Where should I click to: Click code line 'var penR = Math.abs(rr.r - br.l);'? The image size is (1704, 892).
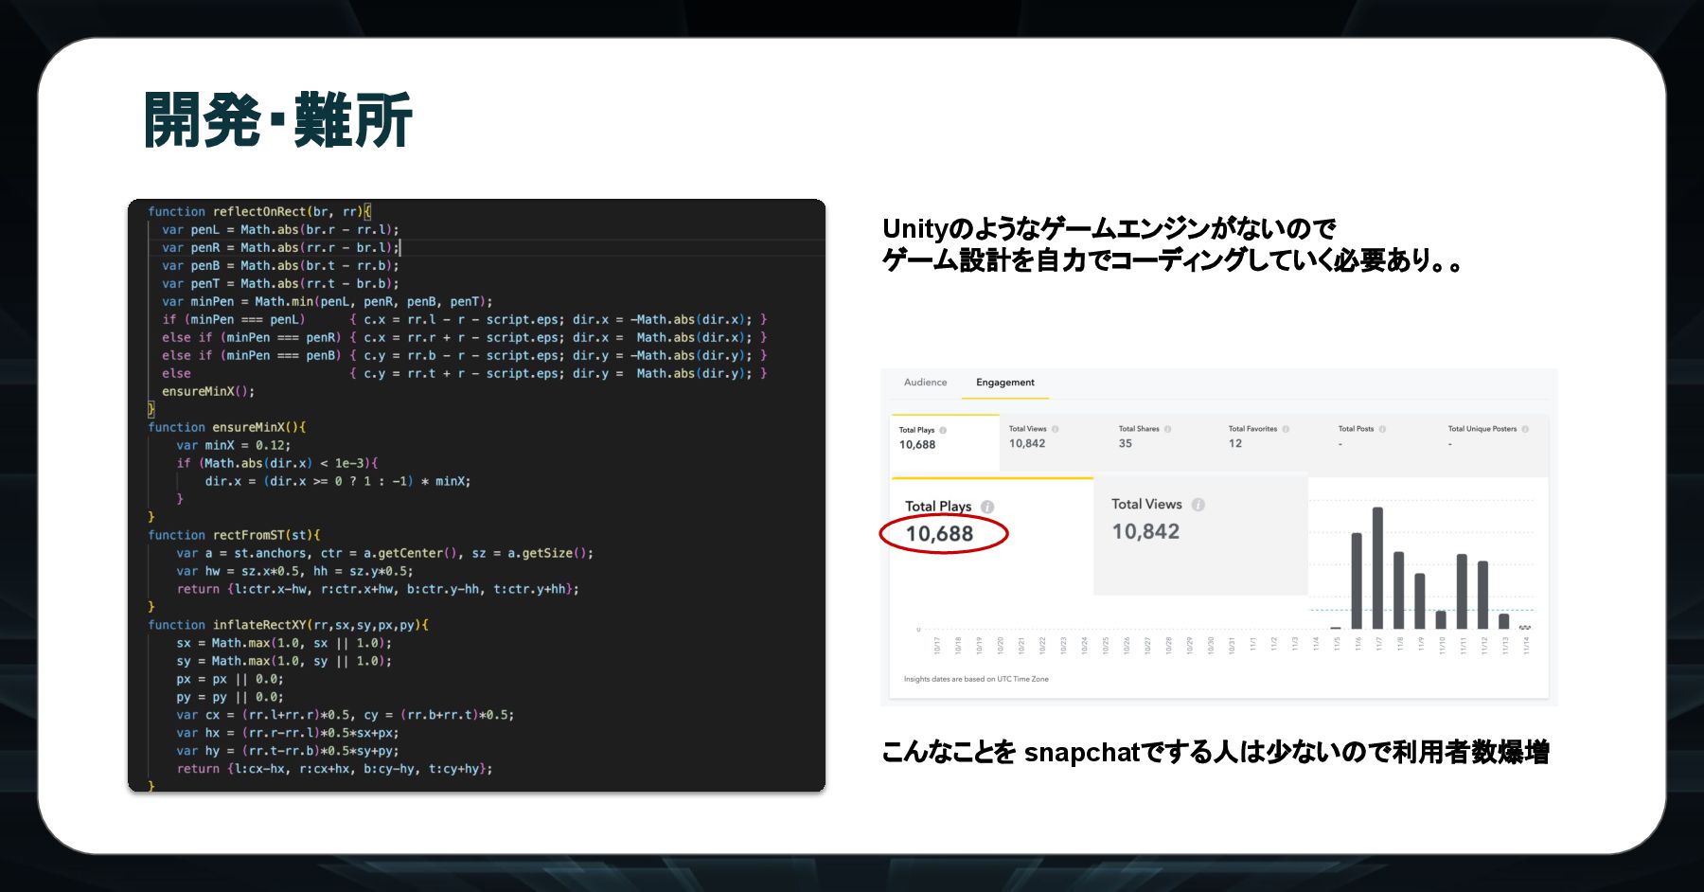281,247
